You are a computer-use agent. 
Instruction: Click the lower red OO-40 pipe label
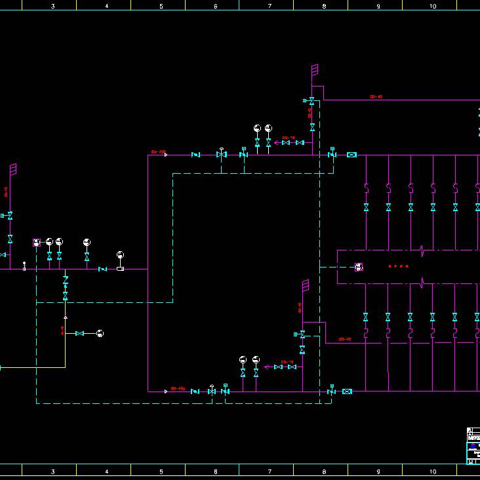[x=345, y=339]
